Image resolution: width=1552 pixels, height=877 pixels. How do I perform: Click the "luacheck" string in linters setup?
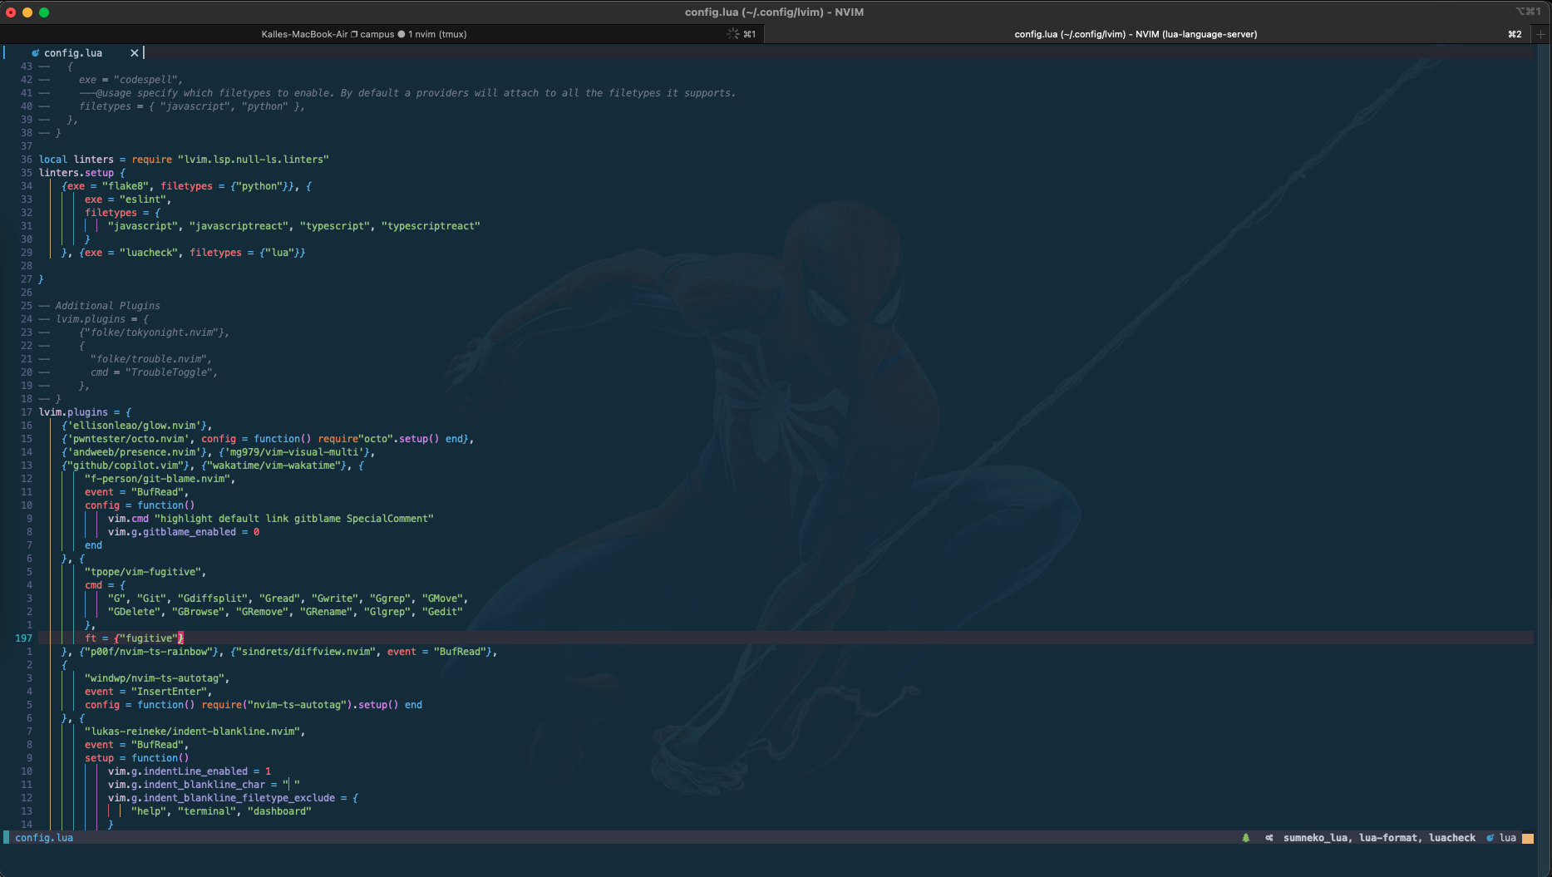coord(149,253)
